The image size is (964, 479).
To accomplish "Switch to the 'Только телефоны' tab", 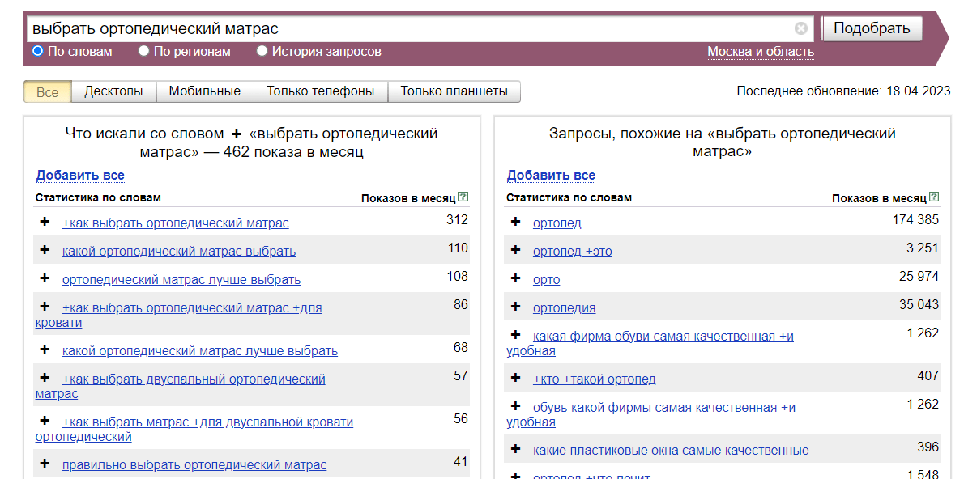I will click(x=320, y=91).
